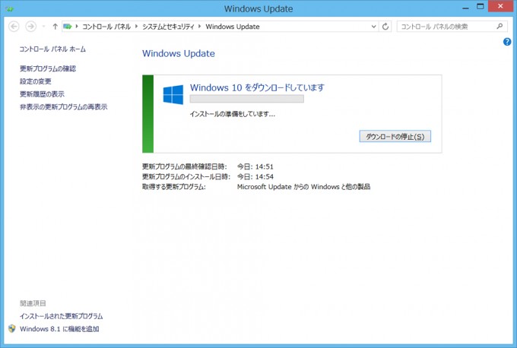
Task: Select 更新プログラムの確認 in the sidebar
Action: 48,68
